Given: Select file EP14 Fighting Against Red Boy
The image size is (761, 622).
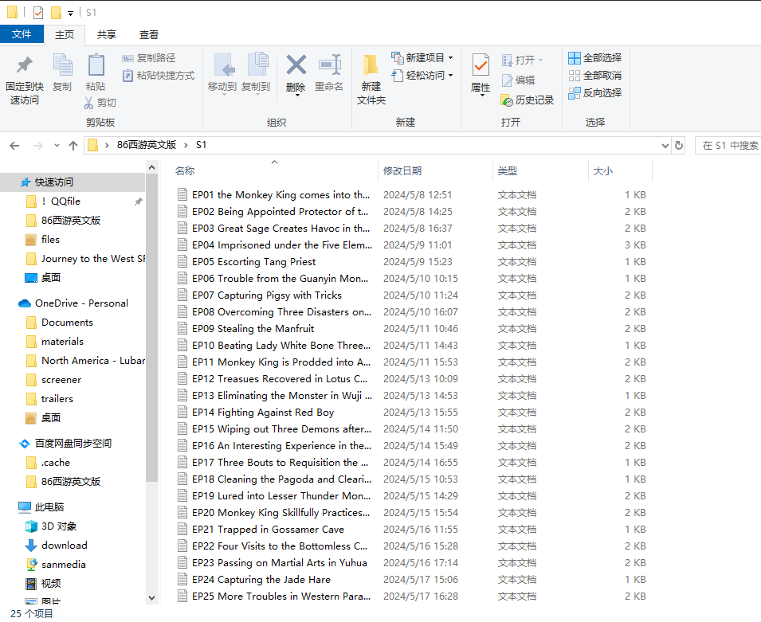Looking at the screenshot, I should tap(263, 413).
